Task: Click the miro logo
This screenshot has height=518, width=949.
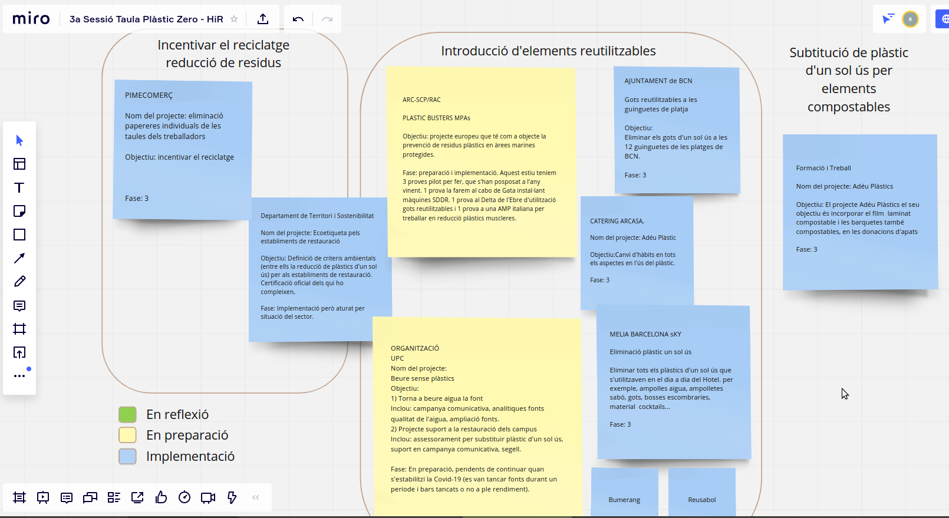Action: (x=31, y=19)
